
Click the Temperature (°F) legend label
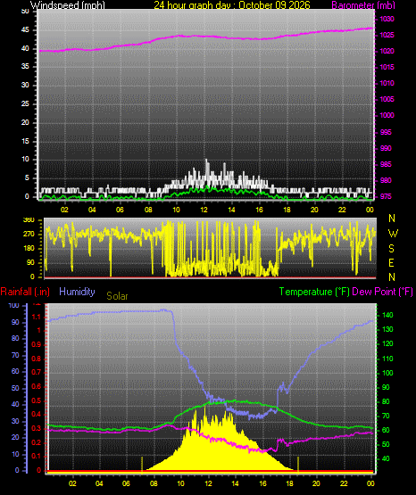314,292
